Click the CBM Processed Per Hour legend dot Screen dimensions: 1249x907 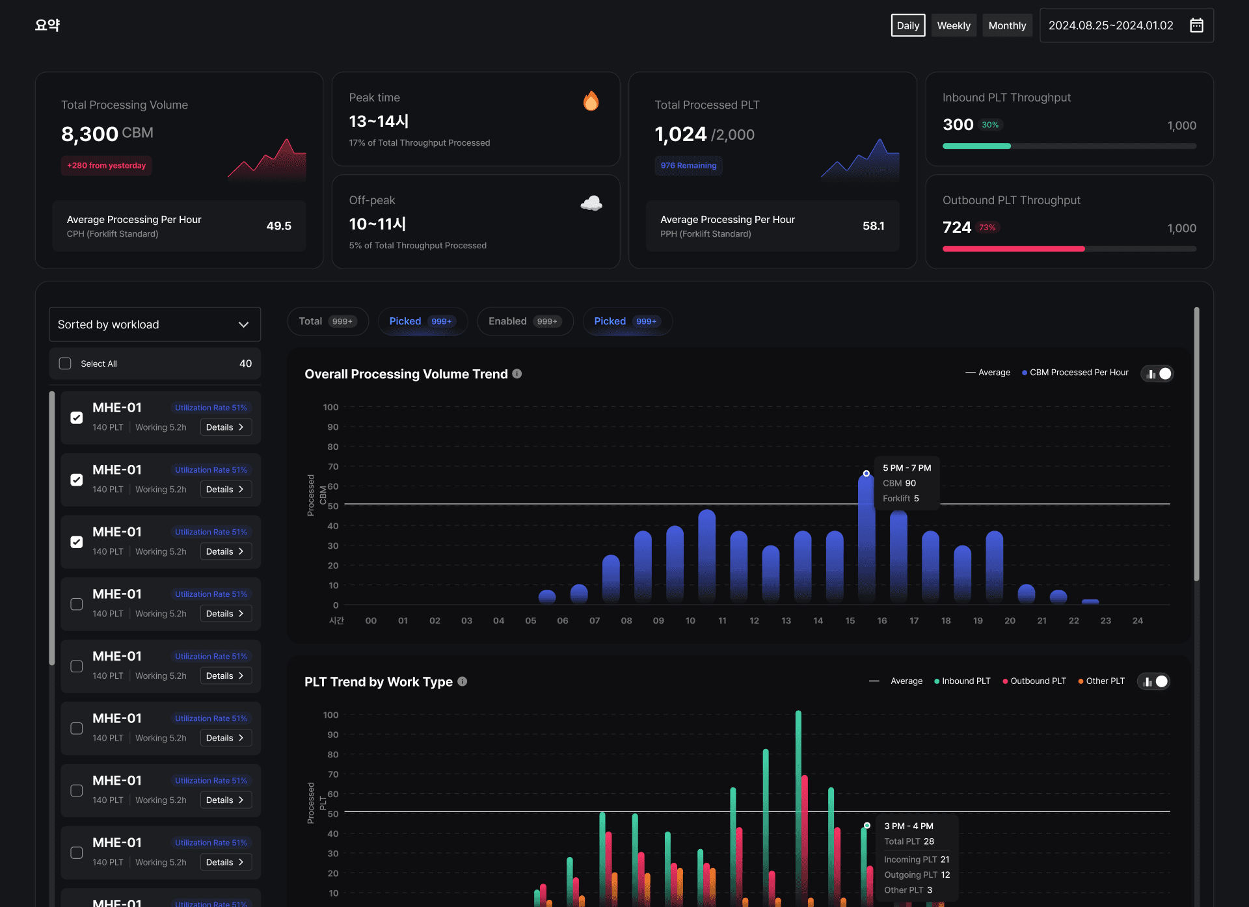[x=1025, y=373]
